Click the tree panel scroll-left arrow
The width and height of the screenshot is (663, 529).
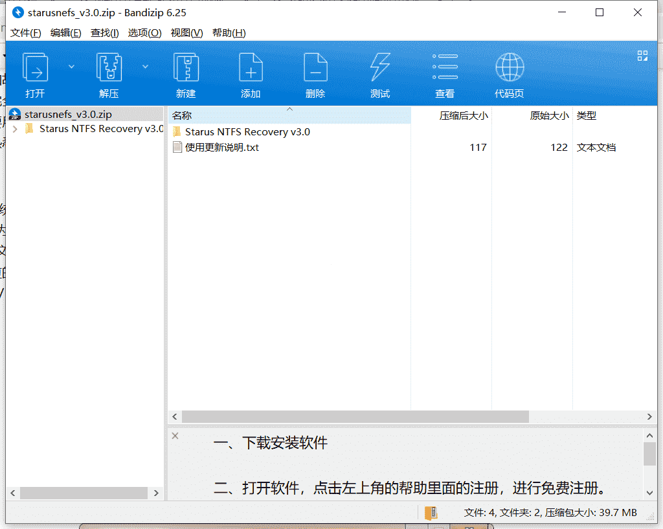pos(13,493)
